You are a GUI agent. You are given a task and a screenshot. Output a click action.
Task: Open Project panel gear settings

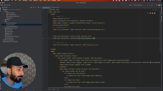[38, 8]
